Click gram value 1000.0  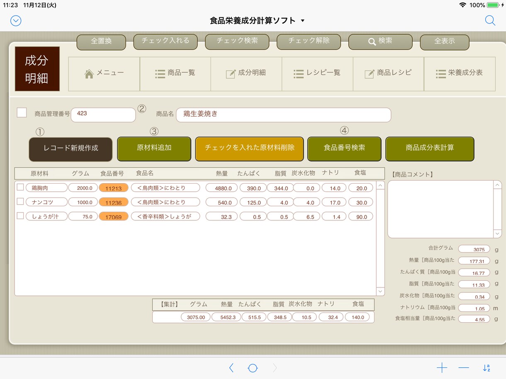83,202
